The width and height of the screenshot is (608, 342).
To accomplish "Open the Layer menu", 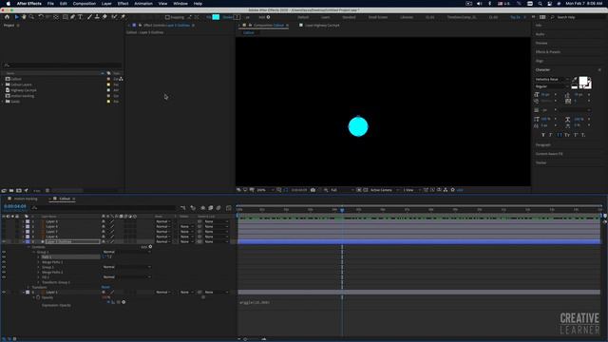I will pos(106,4).
